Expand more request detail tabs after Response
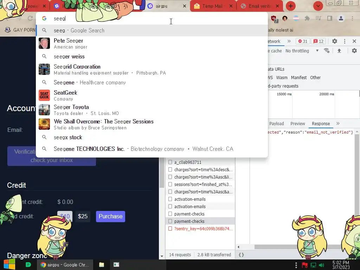360x270 pixels. coord(338,123)
